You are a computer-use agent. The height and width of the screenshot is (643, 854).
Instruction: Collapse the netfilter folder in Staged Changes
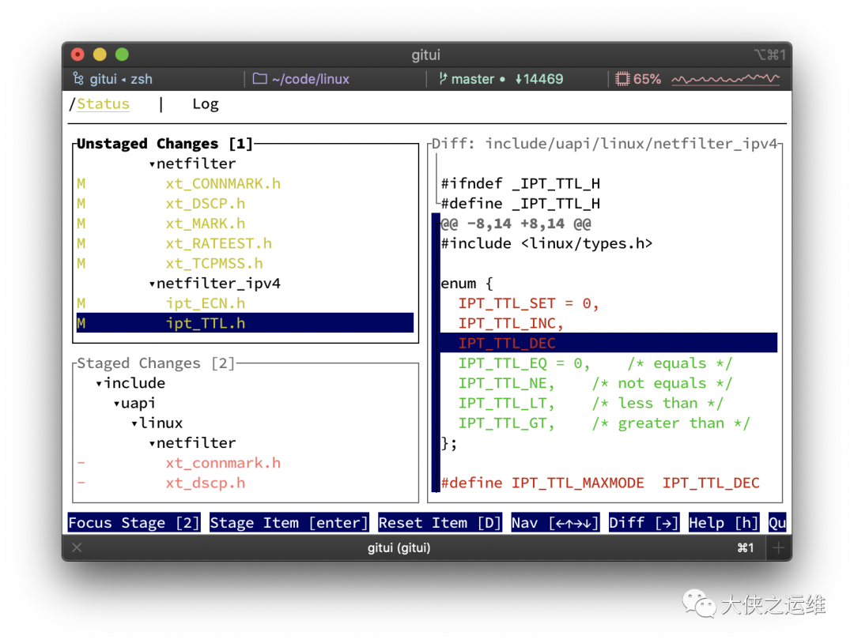(152, 443)
